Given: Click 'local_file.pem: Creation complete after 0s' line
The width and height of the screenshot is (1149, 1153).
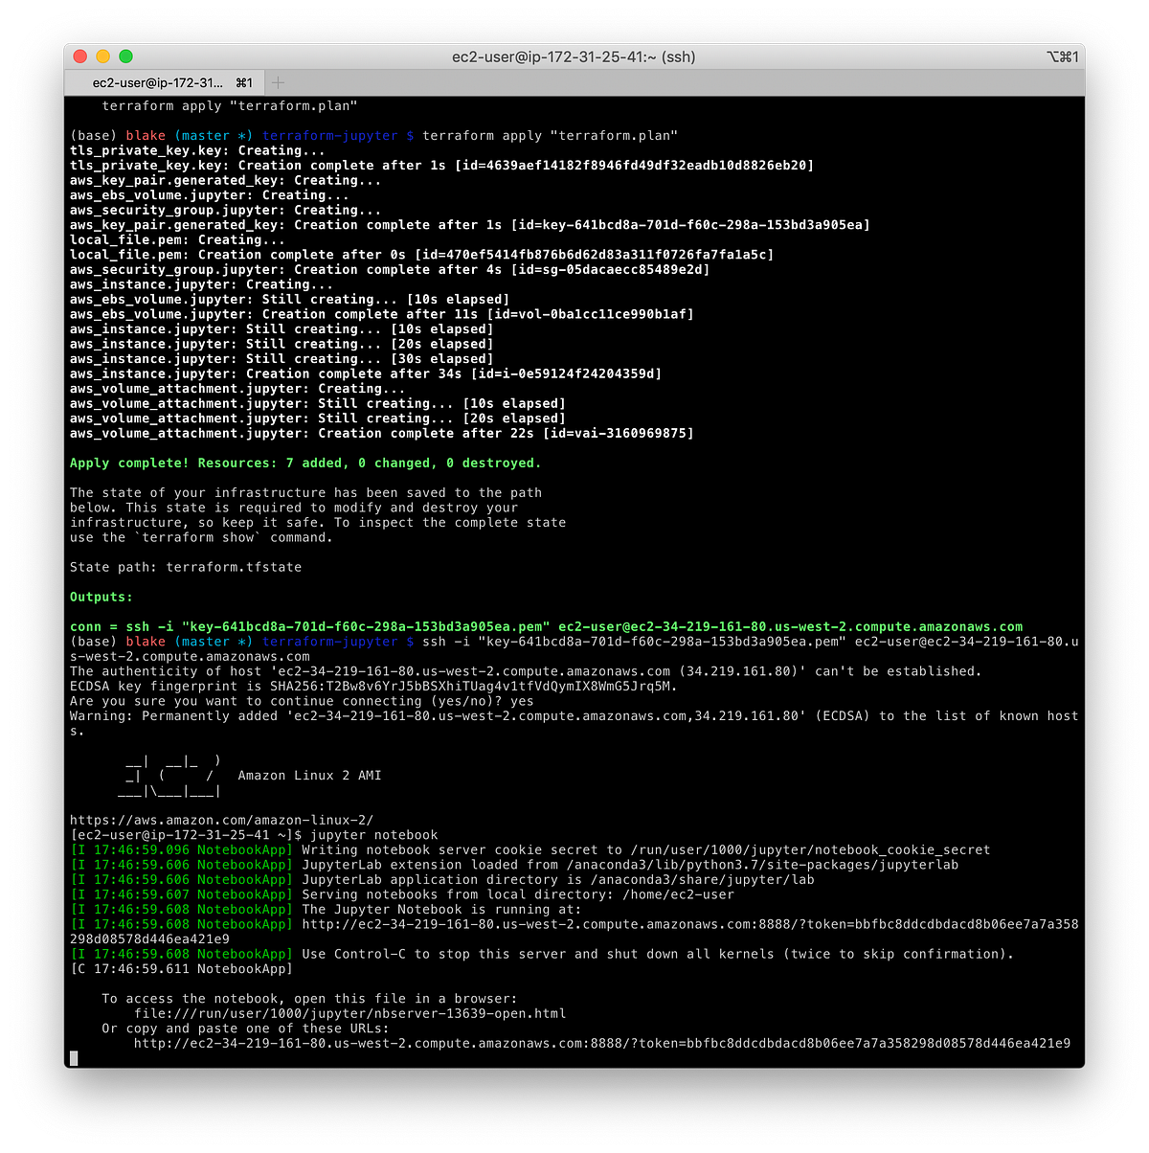Looking at the screenshot, I should [x=422, y=255].
